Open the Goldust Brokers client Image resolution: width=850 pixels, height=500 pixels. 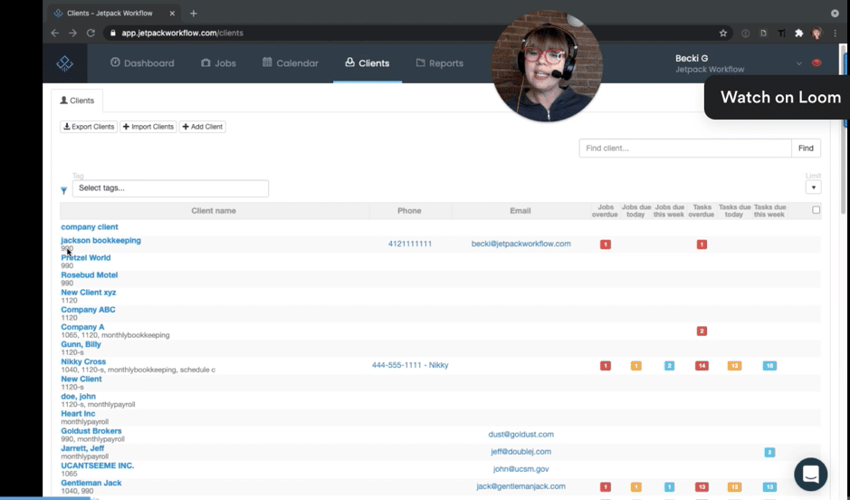tap(91, 431)
